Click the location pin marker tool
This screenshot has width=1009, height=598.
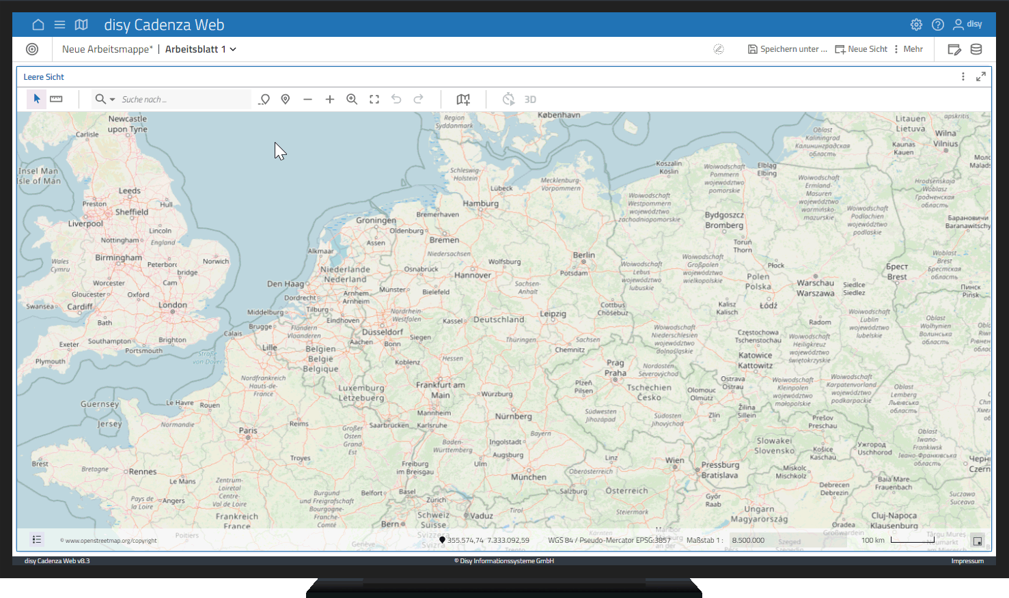tap(286, 100)
